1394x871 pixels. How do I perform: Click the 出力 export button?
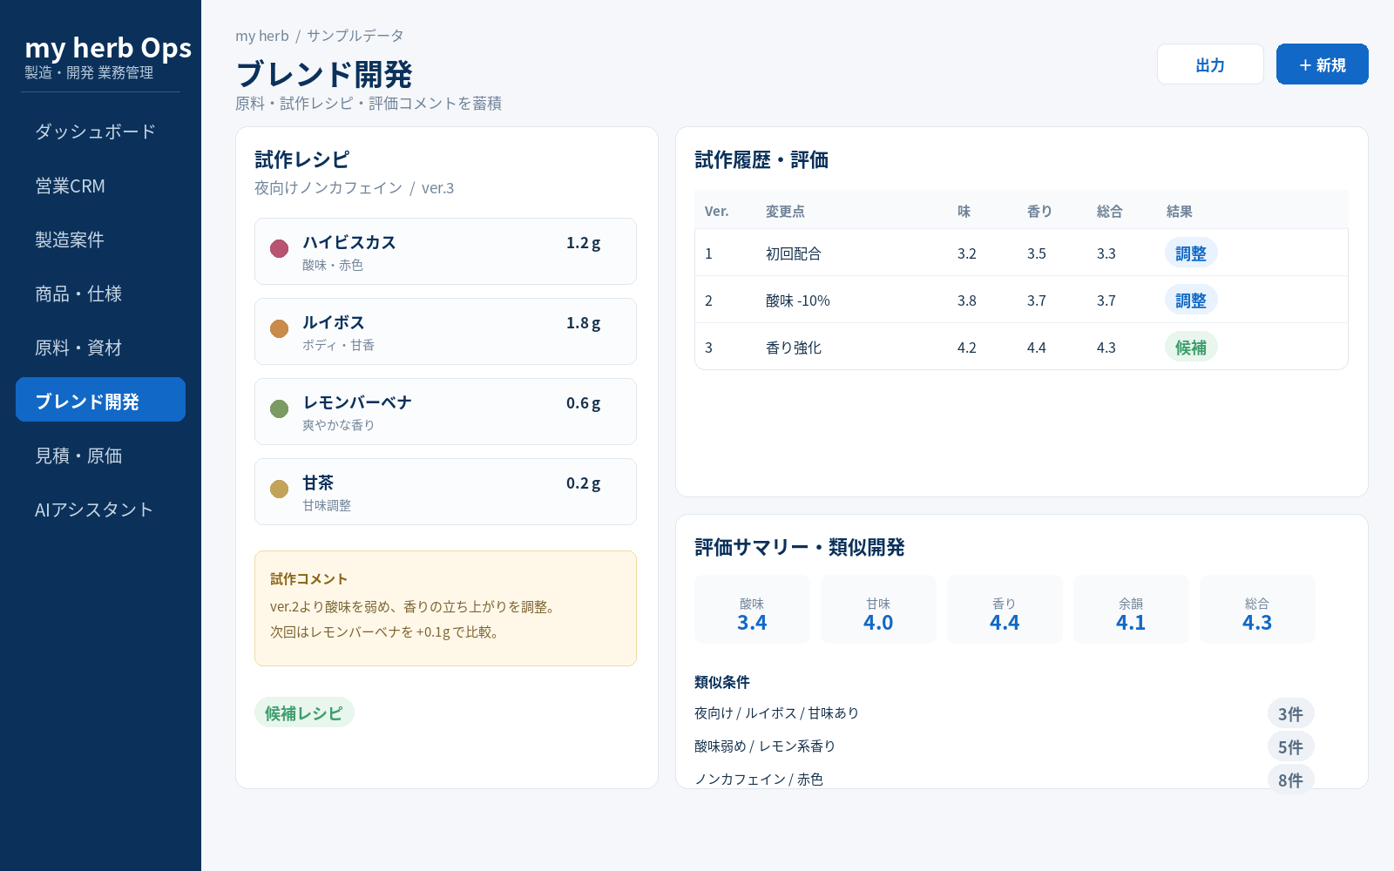[1210, 64]
